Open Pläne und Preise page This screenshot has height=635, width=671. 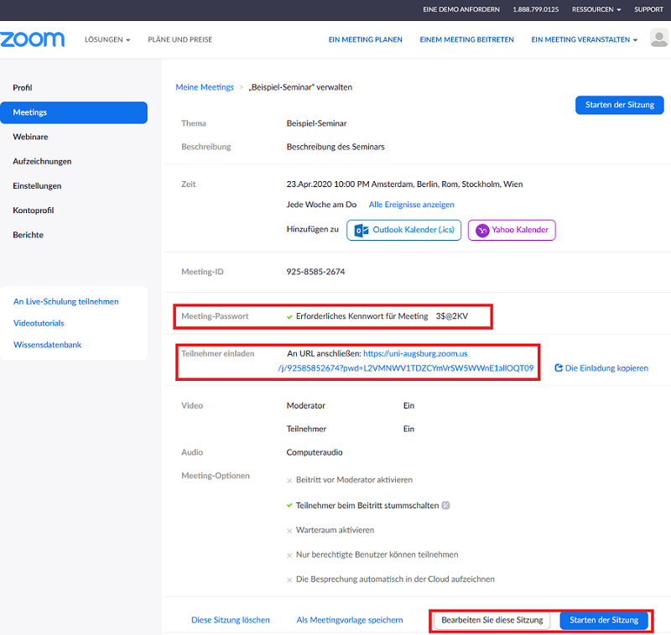(x=180, y=39)
